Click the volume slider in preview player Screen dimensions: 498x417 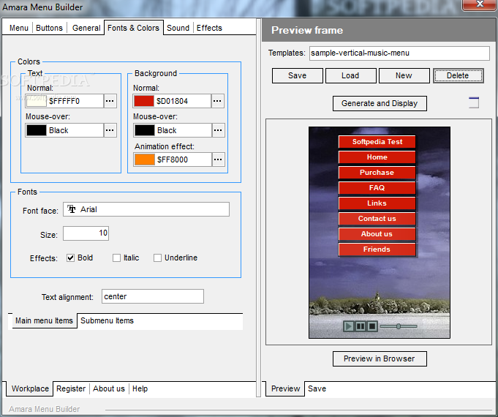coord(399,326)
